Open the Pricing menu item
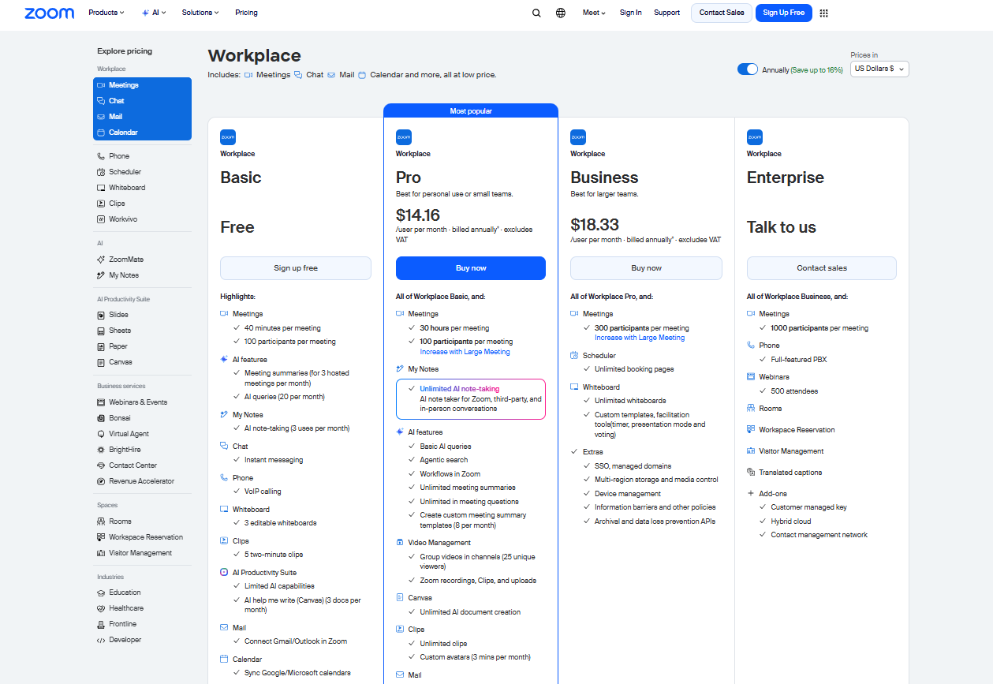This screenshot has height=684, width=993. click(246, 13)
